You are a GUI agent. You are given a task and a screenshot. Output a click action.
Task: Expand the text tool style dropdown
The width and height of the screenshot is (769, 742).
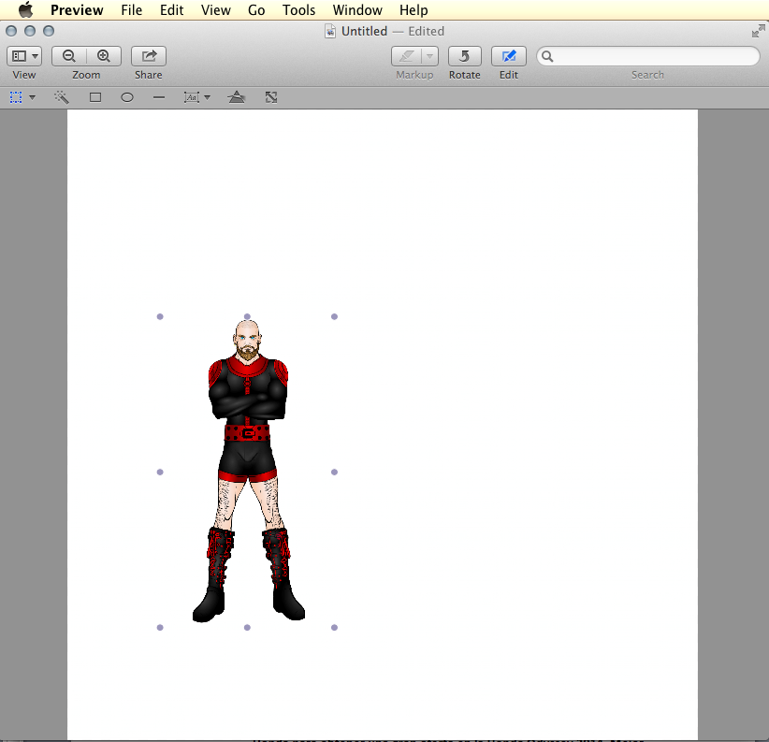207,97
